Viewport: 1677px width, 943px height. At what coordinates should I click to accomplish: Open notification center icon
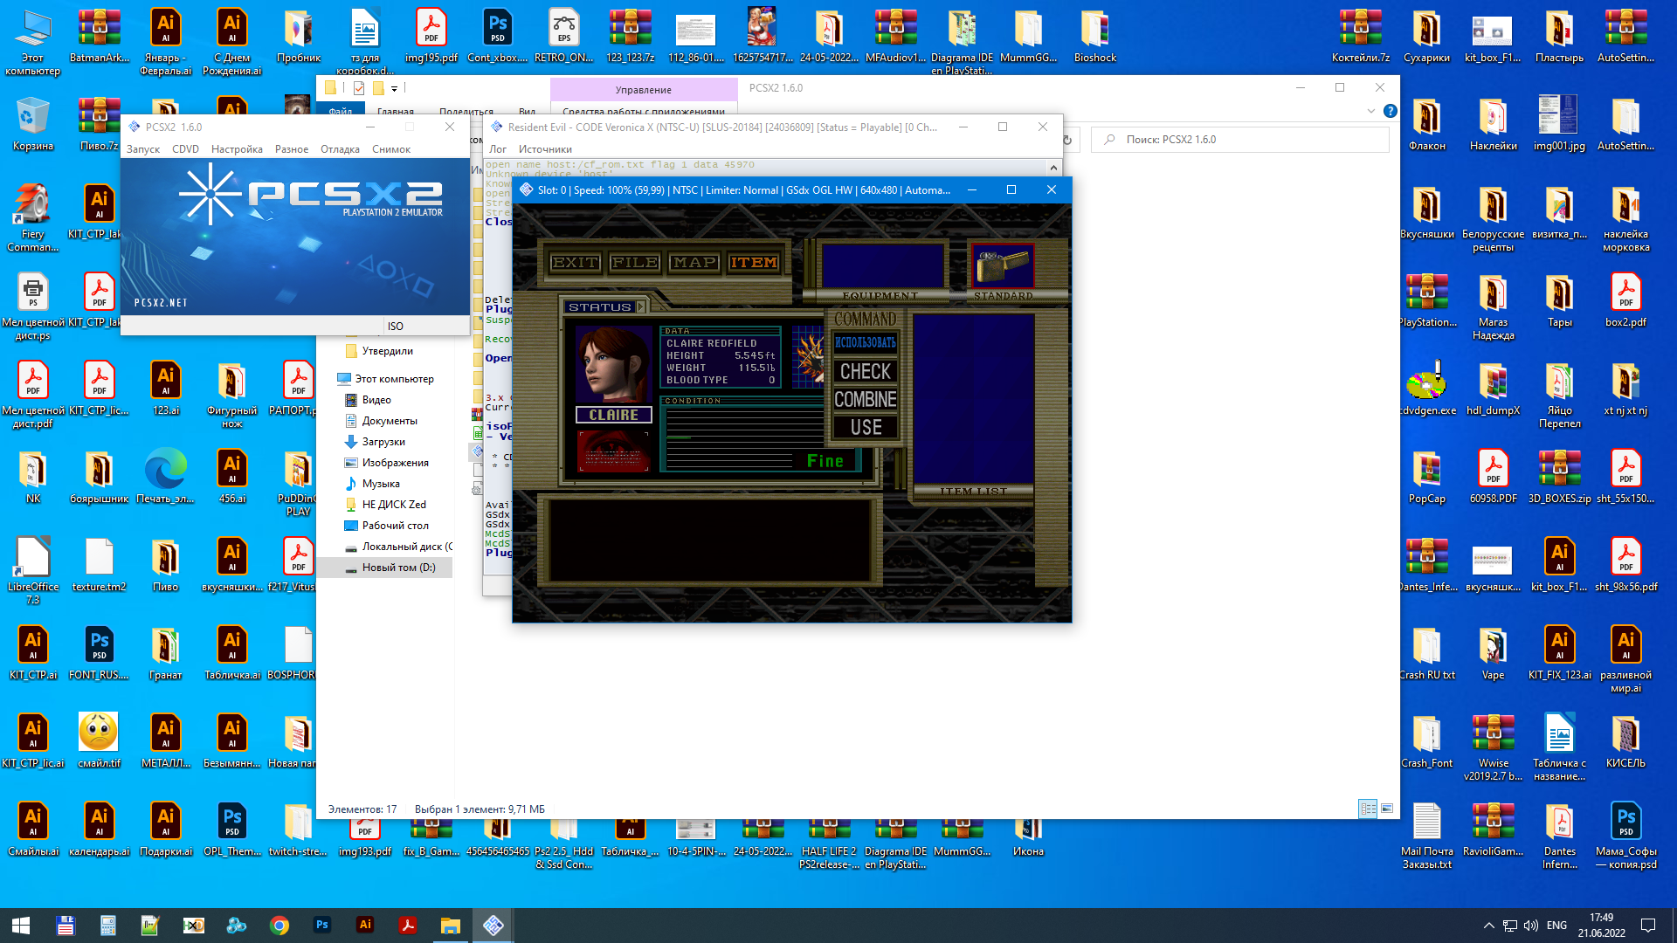(1648, 926)
